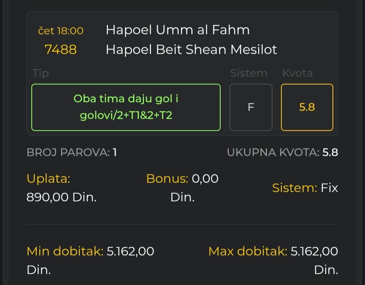The width and height of the screenshot is (365, 285).
Task: Click the 'Kvota' column label
Action: 297,73
